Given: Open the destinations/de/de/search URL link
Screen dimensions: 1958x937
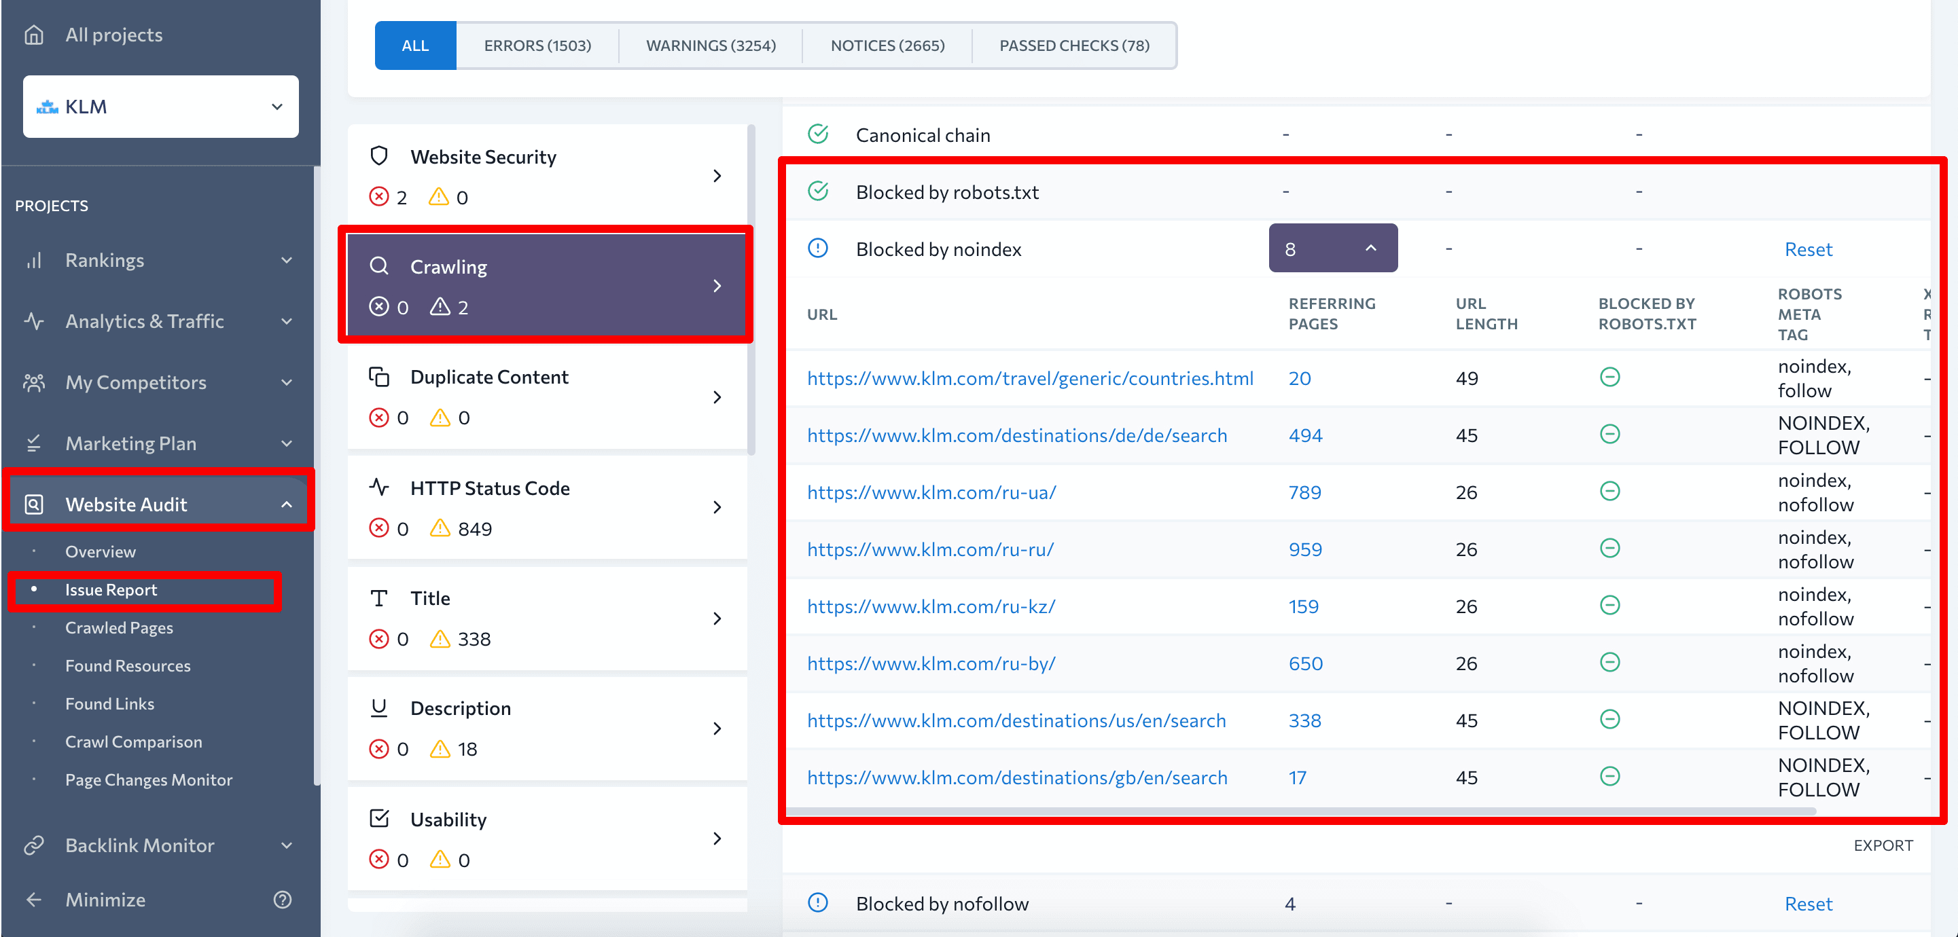Looking at the screenshot, I should (1016, 435).
